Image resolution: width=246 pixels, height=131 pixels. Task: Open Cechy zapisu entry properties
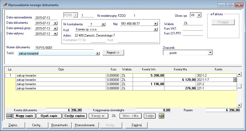[x=75, y=116]
